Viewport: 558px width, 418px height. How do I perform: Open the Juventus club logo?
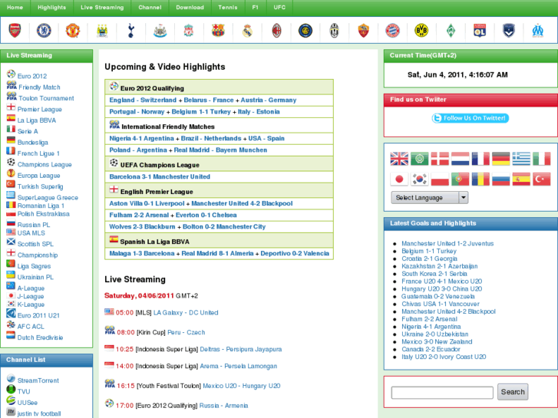click(x=335, y=31)
